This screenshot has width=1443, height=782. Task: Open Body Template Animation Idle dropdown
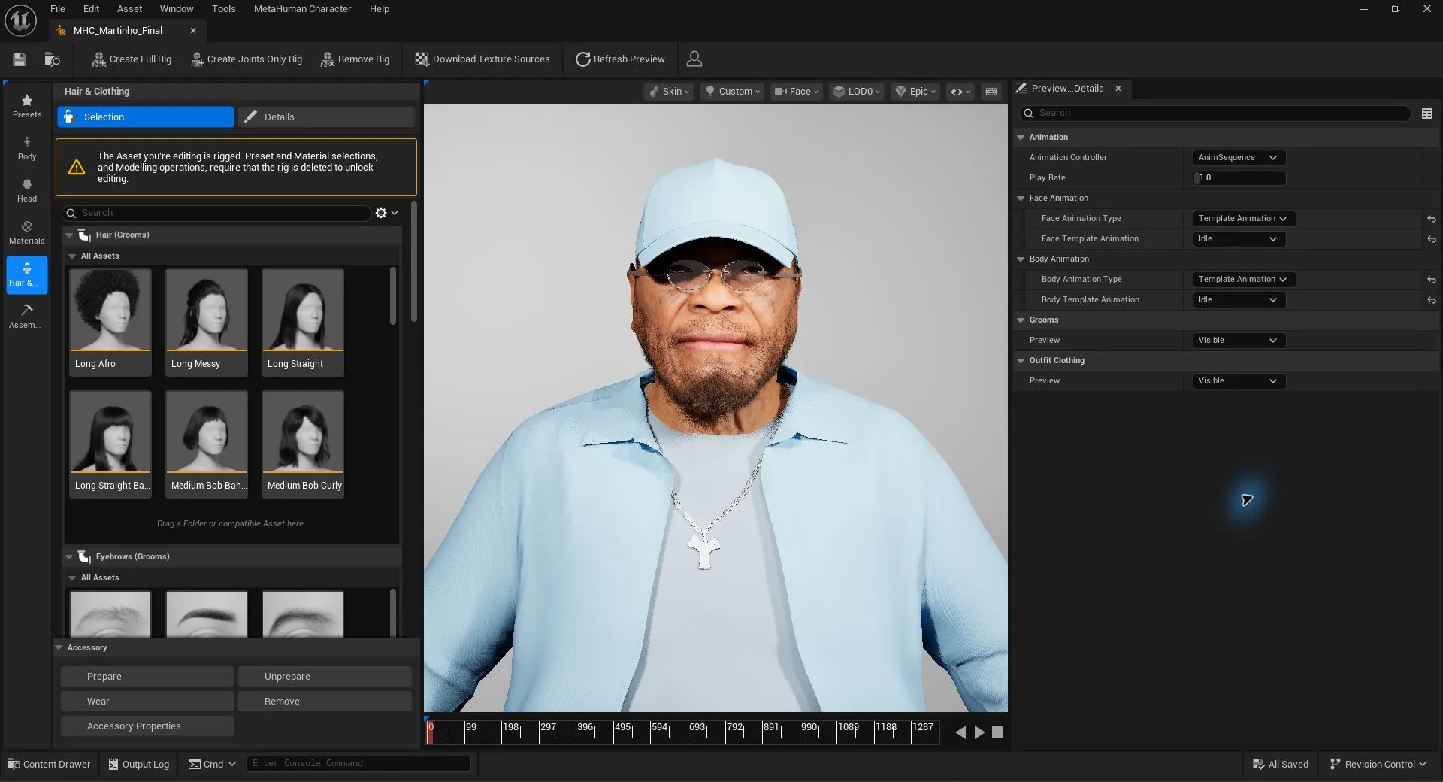[x=1239, y=300]
